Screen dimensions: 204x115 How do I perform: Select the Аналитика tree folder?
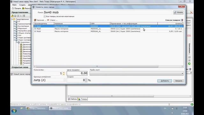point(25,42)
